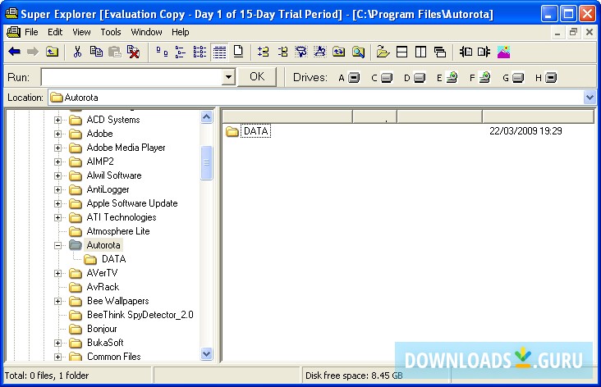The width and height of the screenshot is (601, 387).
Task: Click the open folder icon
Action: click(383, 52)
